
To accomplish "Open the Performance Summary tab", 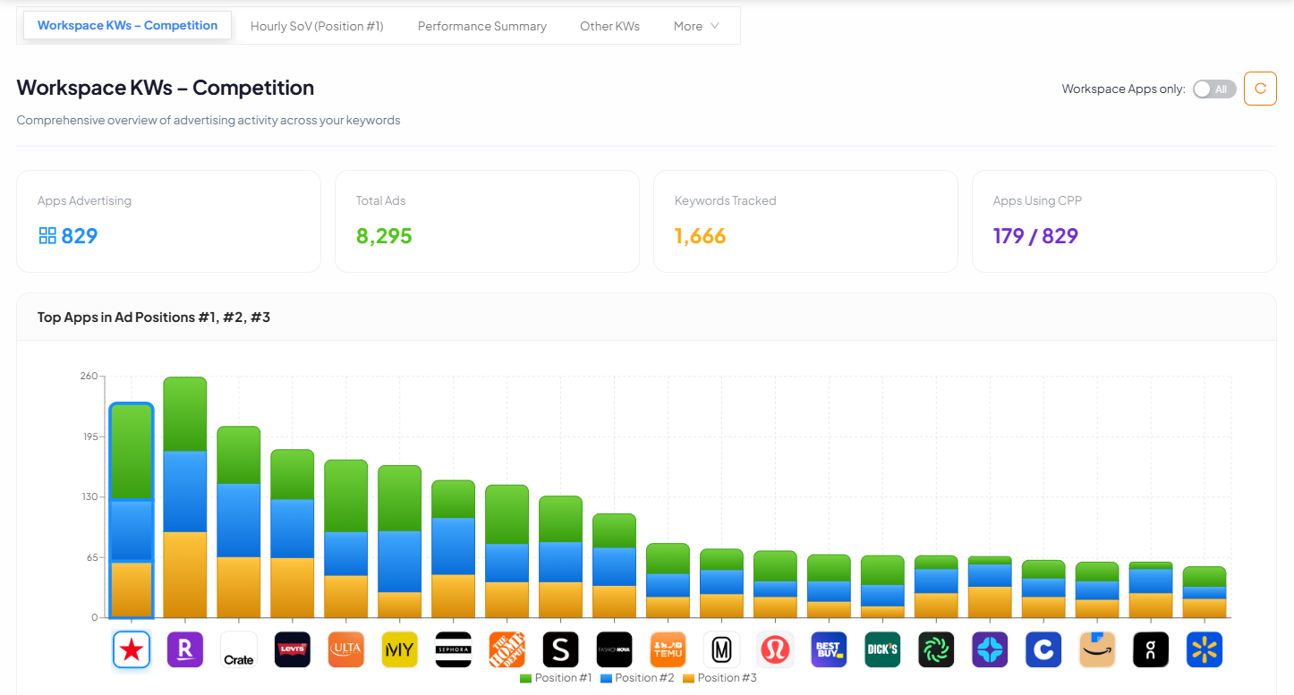I will (481, 26).
